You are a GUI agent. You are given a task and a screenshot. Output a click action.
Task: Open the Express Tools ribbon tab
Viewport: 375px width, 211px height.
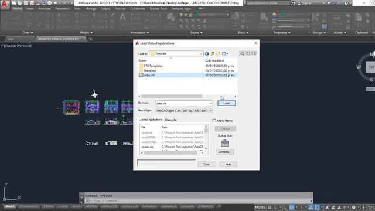coord(159,9)
